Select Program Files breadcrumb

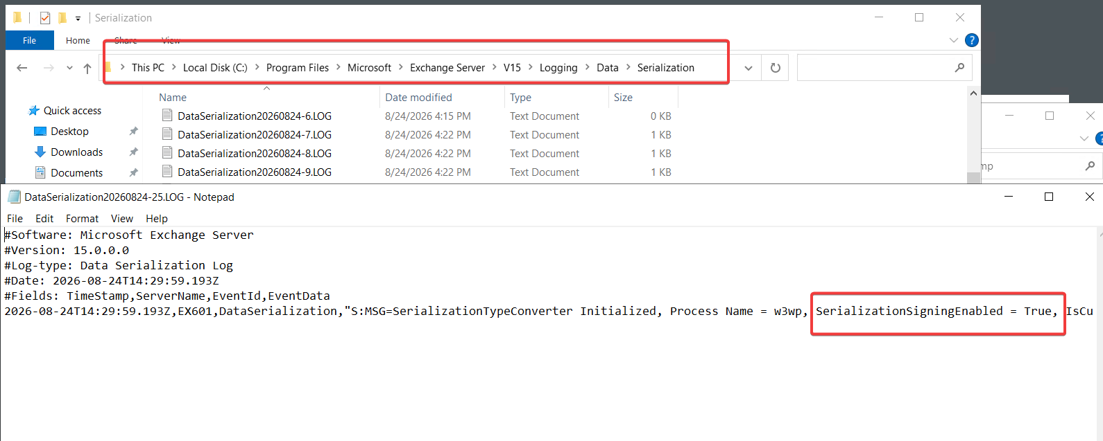pos(298,67)
